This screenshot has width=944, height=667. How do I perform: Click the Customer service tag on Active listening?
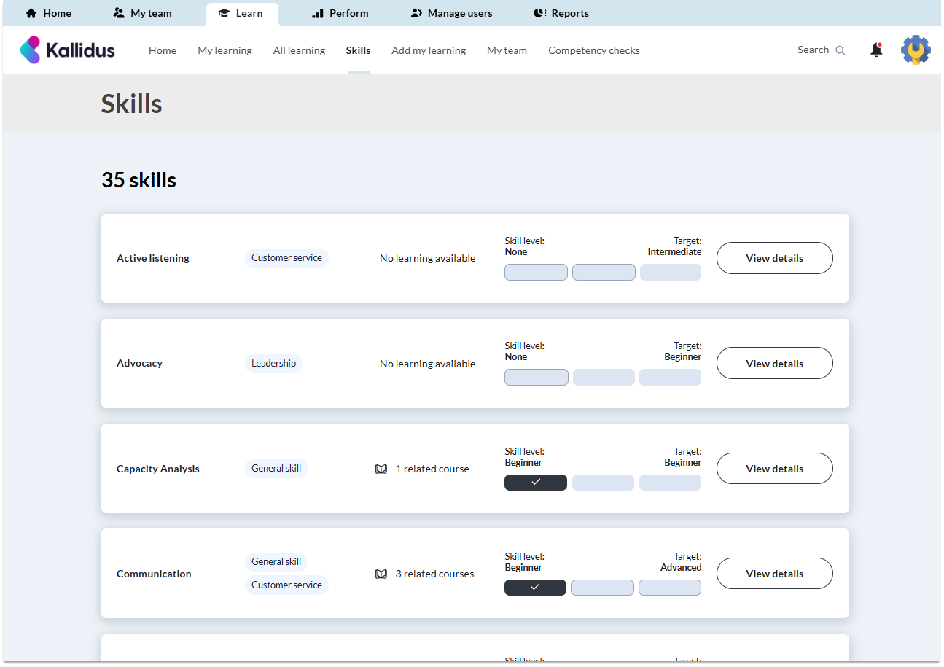coord(286,258)
